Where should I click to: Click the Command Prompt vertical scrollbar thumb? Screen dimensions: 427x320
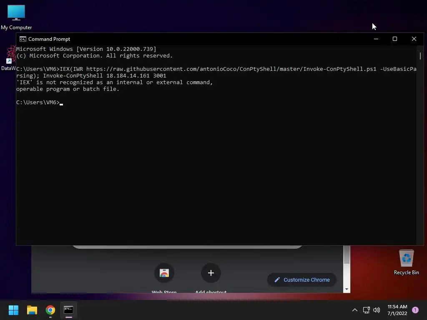pyautogui.click(x=420, y=56)
